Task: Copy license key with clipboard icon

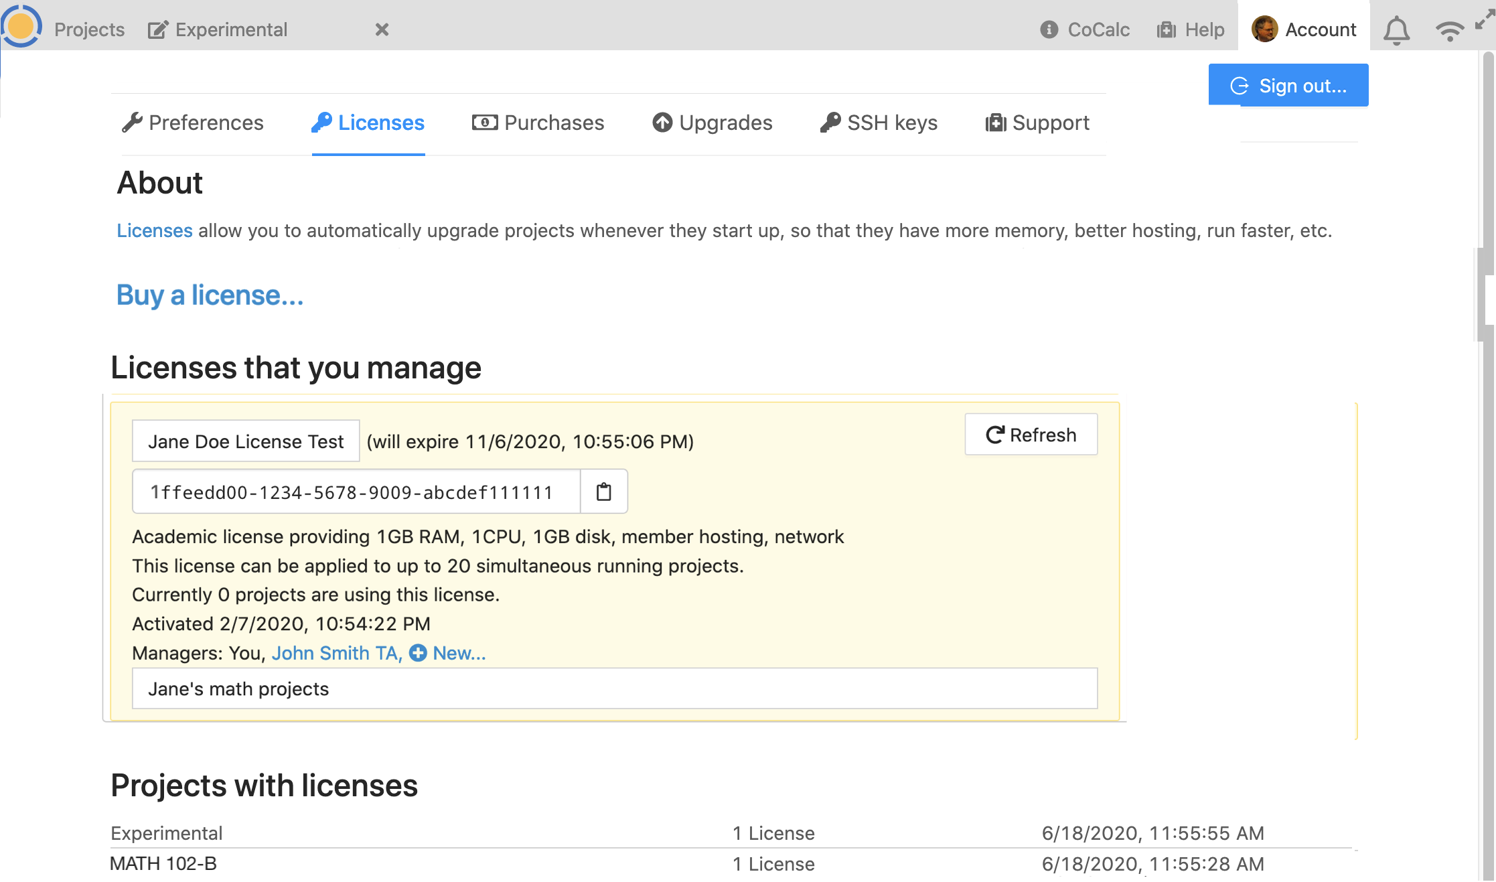Action: pyautogui.click(x=604, y=492)
